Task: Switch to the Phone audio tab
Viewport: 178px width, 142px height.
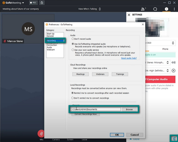Action: pos(165,49)
